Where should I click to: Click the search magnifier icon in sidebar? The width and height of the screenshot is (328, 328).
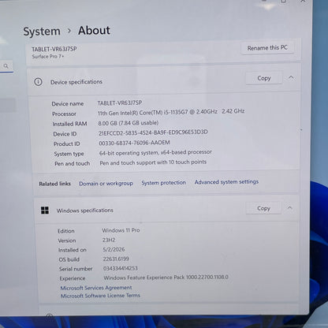(6, 66)
